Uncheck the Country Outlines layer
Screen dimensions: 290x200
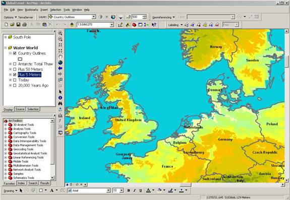15,53
